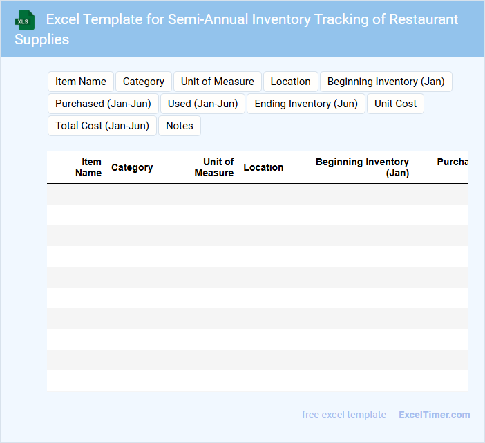Click the Used (Jan-Jun) tag

tap(203, 104)
